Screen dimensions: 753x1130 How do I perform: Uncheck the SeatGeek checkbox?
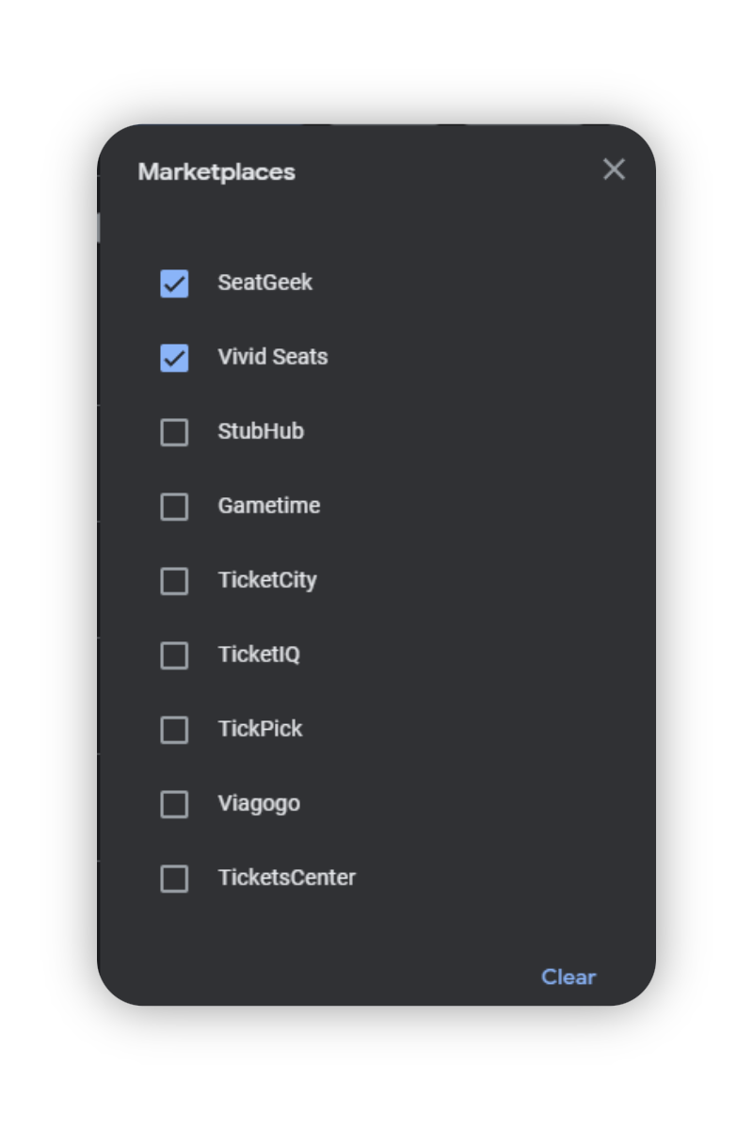click(x=174, y=282)
